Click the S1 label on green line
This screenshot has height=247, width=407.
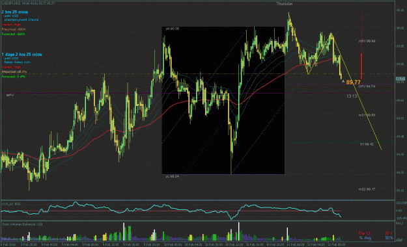pyautogui.click(x=367, y=144)
